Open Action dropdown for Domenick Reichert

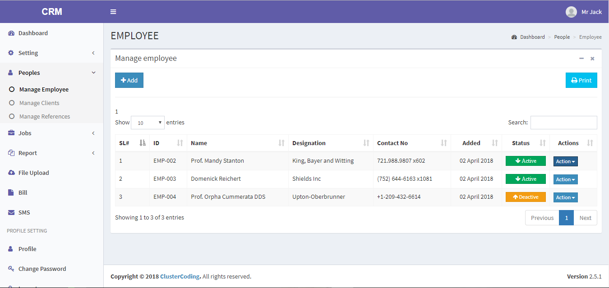coord(566,179)
